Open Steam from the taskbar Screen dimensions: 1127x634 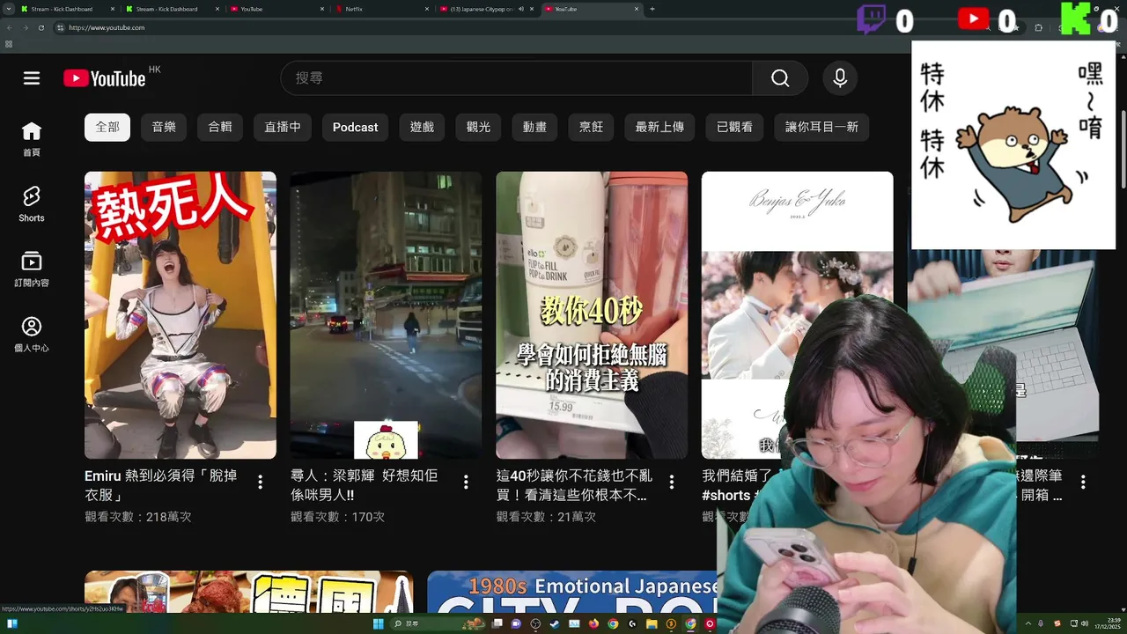(x=554, y=623)
